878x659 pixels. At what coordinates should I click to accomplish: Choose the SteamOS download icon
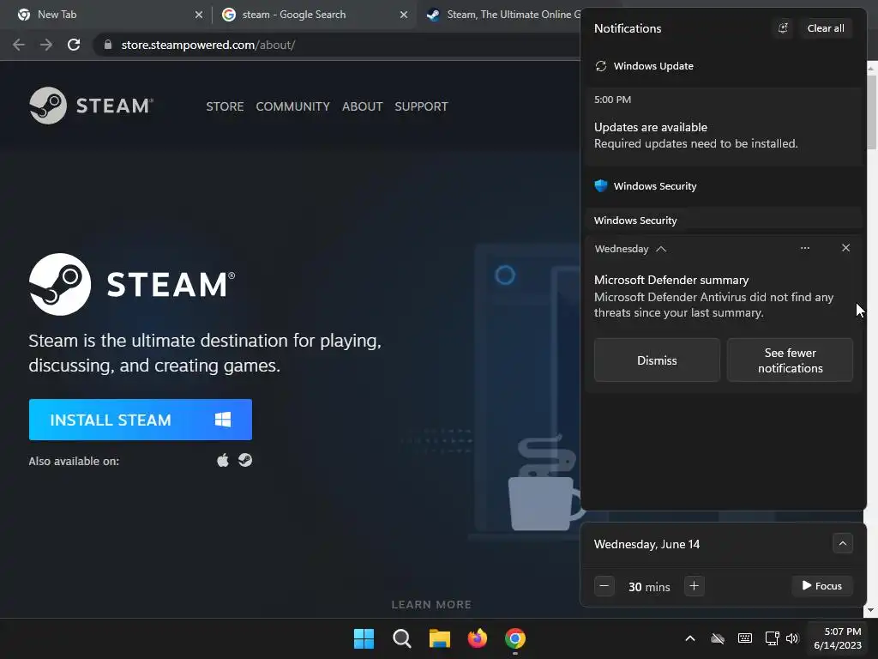coord(245,460)
